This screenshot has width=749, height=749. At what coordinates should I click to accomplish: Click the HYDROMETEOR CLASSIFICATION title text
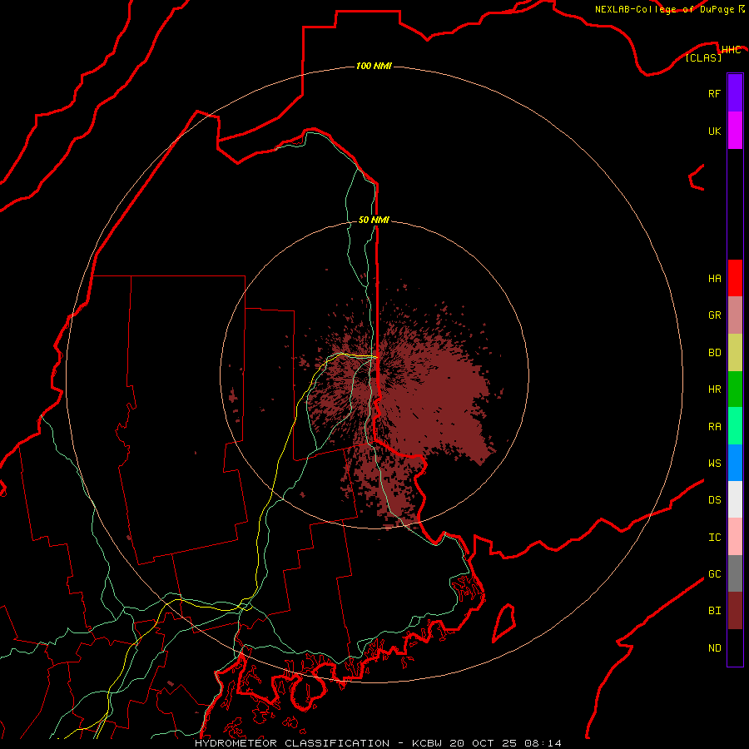292,743
